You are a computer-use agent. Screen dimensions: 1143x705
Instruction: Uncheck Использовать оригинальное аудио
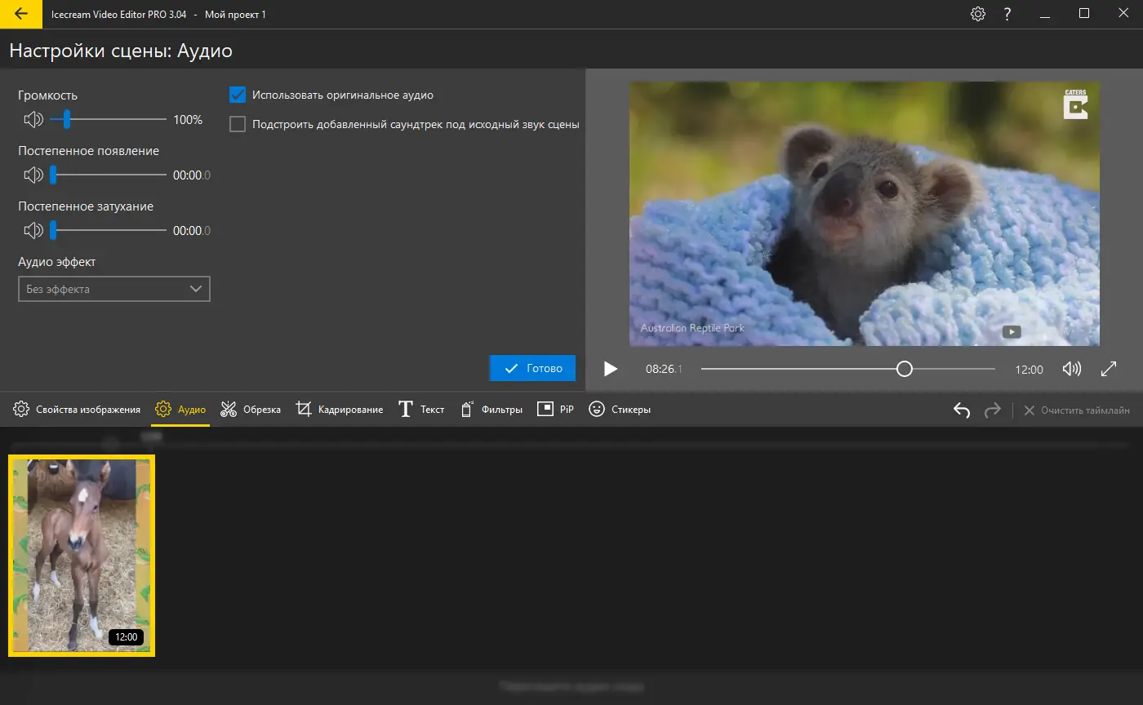pos(238,95)
